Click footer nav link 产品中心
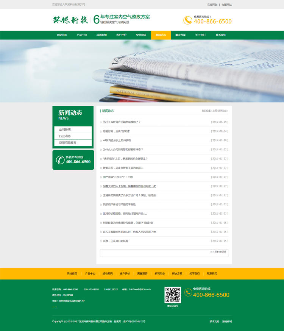Viewport: 284px width, 331px height. [90, 273]
